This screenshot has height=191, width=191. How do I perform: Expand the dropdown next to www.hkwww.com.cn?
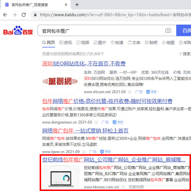(x=123, y=187)
